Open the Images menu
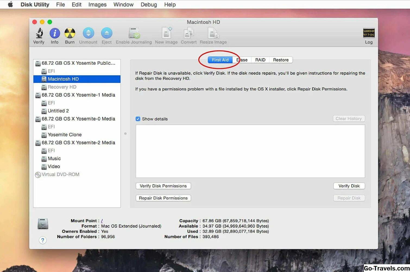Viewport: 410px width, 272px height. pyautogui.click(x=97, y=5)
